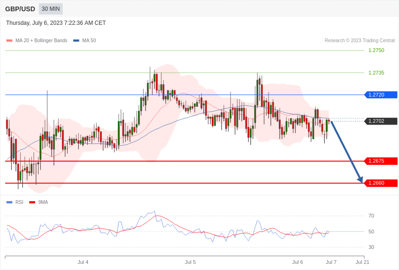
Task: Select the RSI legend label
Action: click(19, 202)
